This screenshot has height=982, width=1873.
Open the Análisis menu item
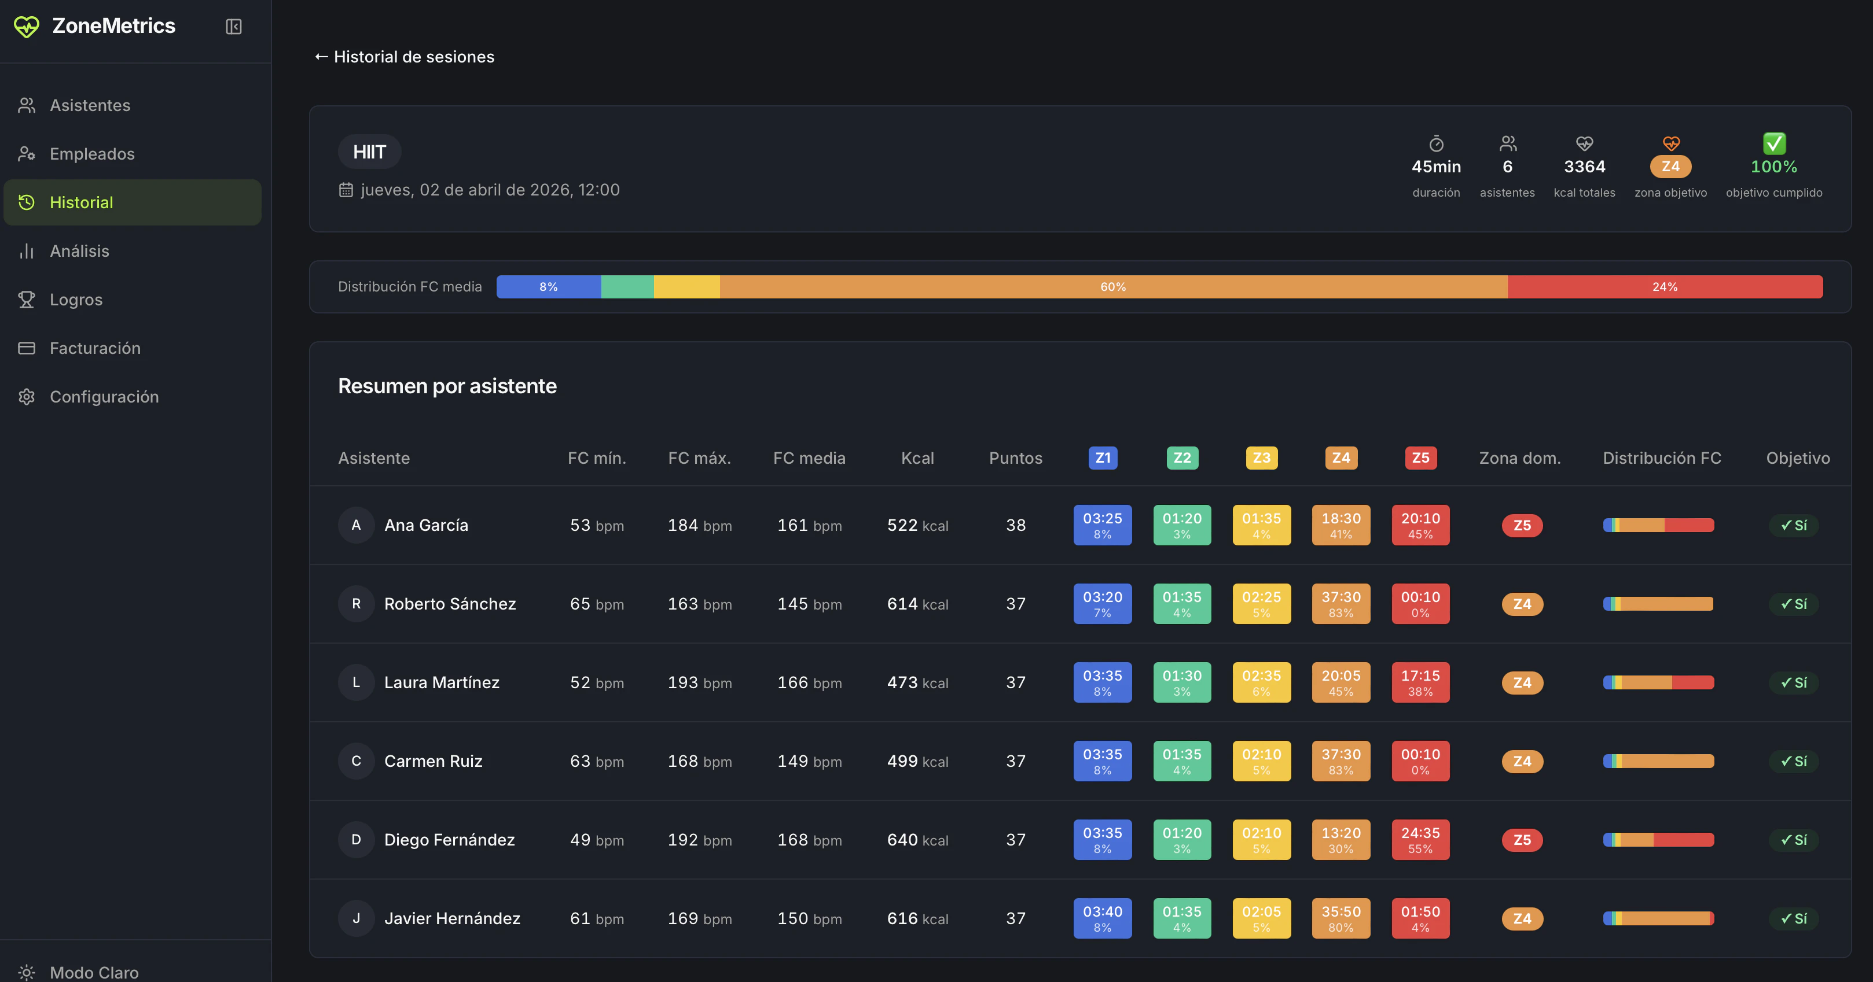click(79, 252)
